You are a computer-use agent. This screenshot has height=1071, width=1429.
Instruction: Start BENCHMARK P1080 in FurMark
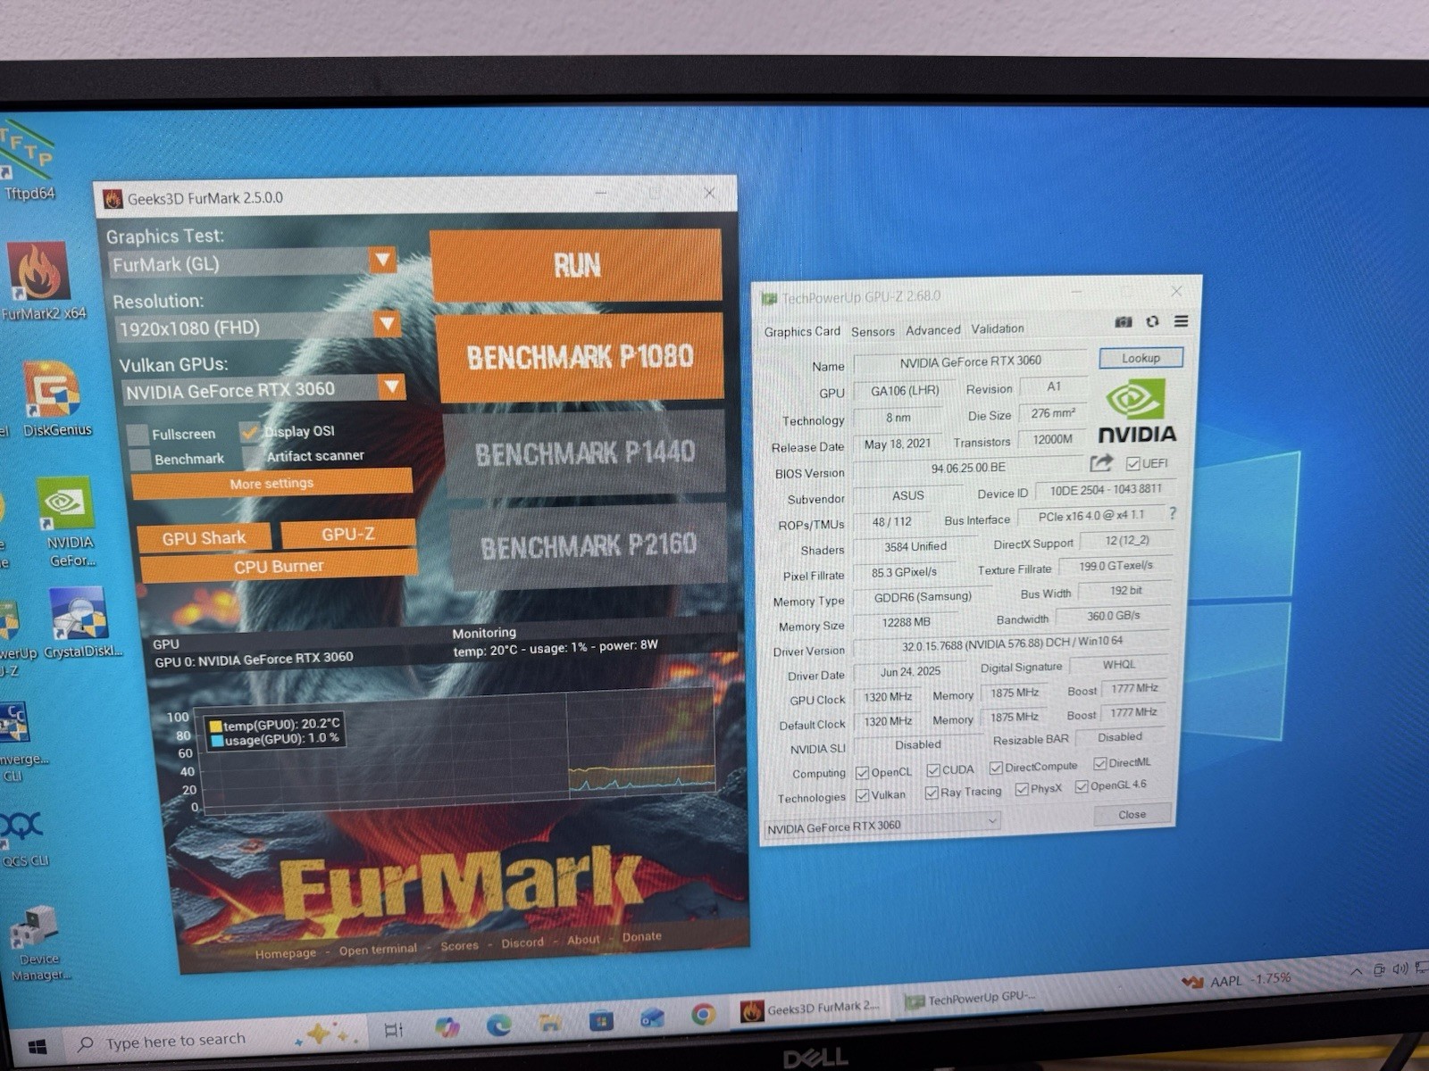coord(579,357)
